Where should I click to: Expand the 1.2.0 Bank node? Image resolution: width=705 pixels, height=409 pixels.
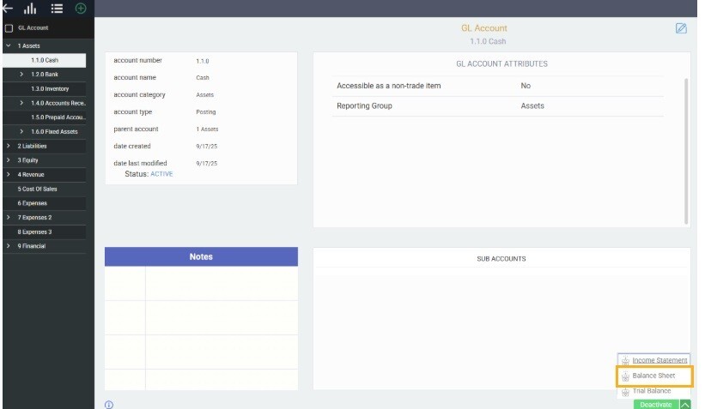pyautogui.click(x=22, y=75)
